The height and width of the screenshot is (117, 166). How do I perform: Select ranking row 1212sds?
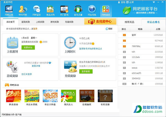[142, 57]
